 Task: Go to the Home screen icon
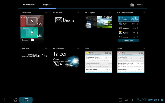[x=15, y=100]
